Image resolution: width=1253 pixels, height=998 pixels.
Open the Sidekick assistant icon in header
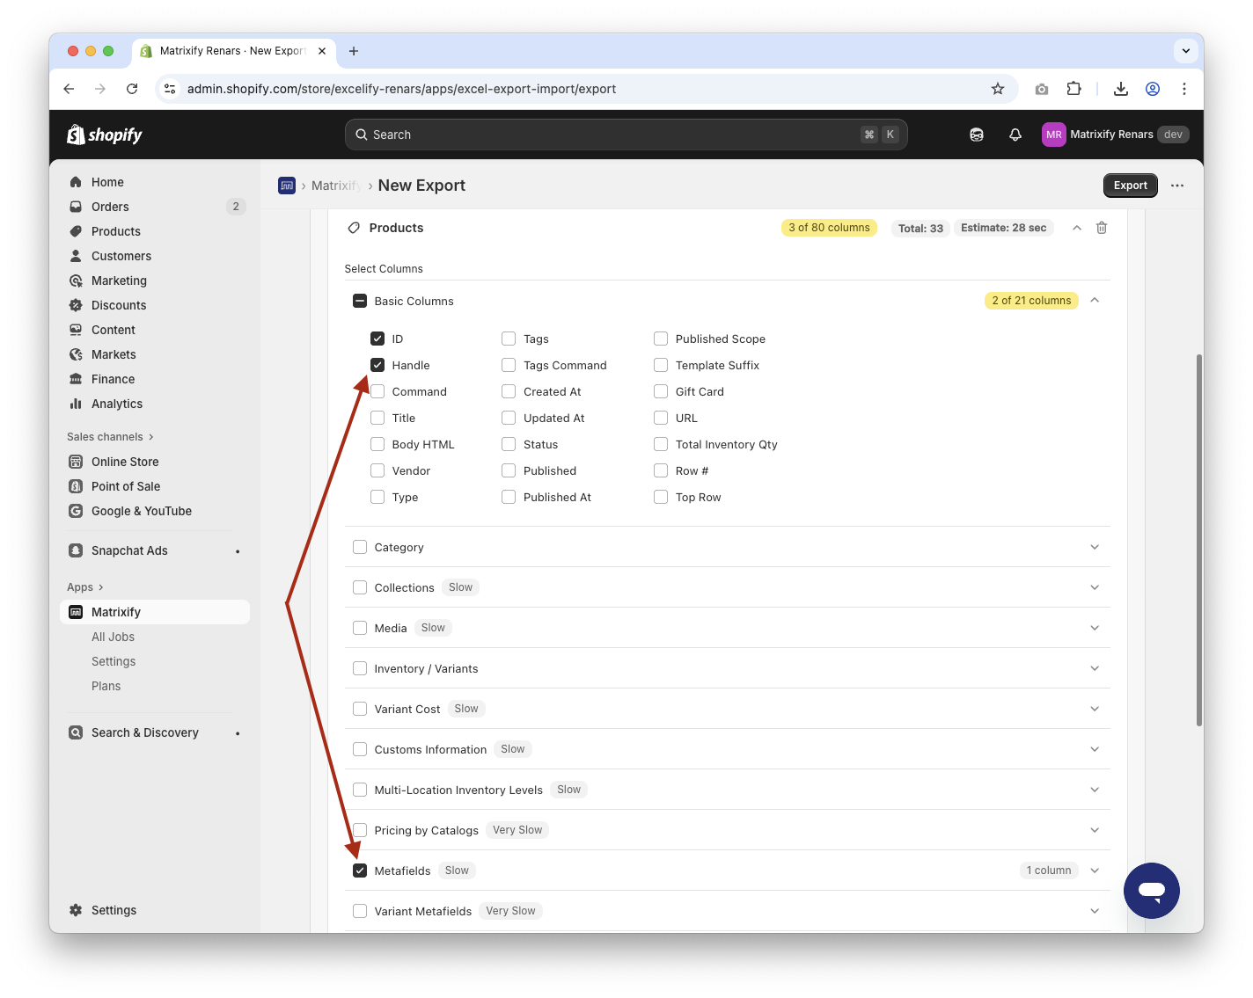976,135
